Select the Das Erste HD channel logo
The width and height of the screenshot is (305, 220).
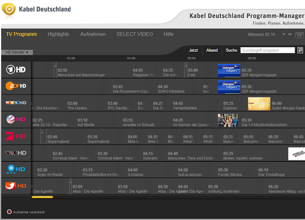tap(16, 70)
